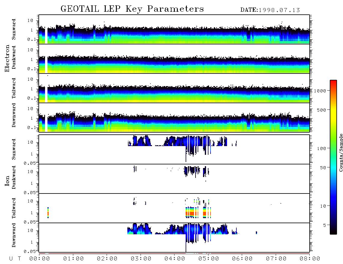This screenshot has width=343, height=264.
Task: Click the "06:00" time axis label
Action: pyautogui.click(x=242, y=259)
